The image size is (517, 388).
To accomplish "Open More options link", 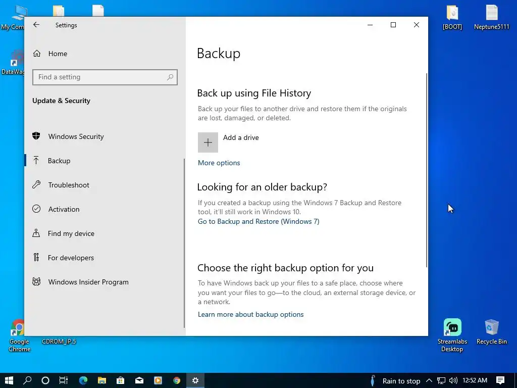I will pyautogui.click(x=219, y=163).
